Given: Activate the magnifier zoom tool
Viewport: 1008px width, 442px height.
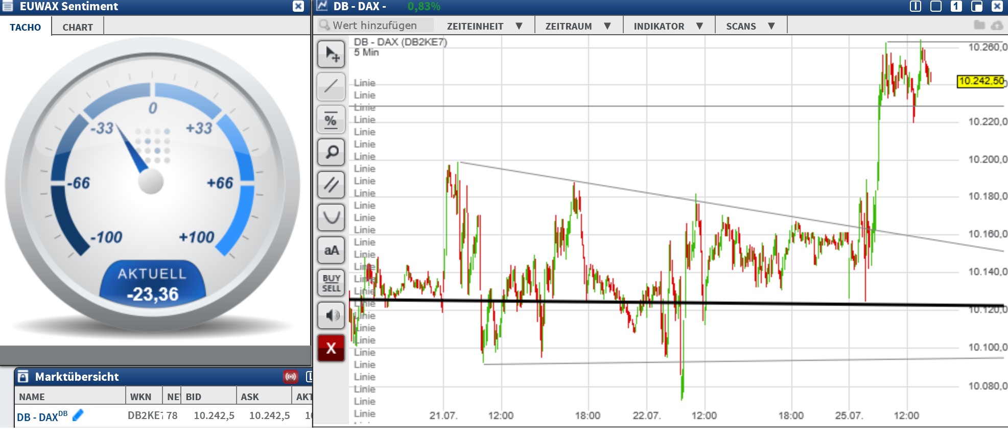Looking at the screenshot, I should [x=331, y=152].
